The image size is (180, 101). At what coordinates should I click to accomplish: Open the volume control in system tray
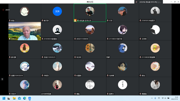pos(165,98)
